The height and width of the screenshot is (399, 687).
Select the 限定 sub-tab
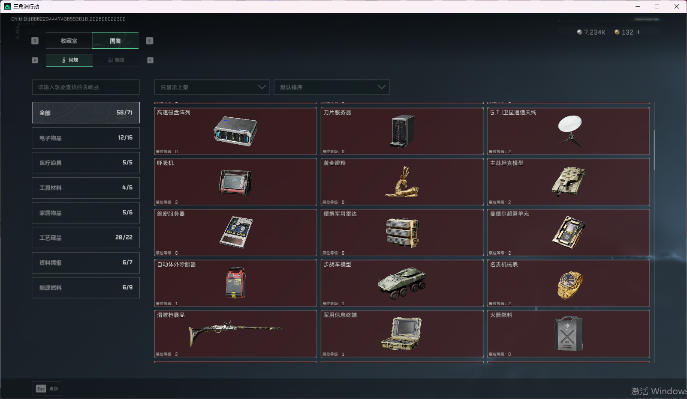(116, 60)
